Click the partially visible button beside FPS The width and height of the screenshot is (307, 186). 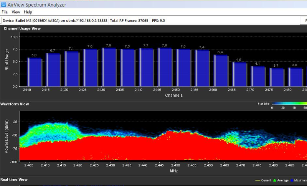[x=303, y=20]
